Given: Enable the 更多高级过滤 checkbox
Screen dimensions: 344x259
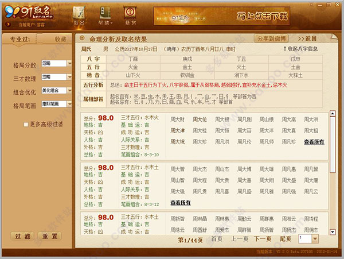Looking at the screenshot, I should [x=26, y=125].
